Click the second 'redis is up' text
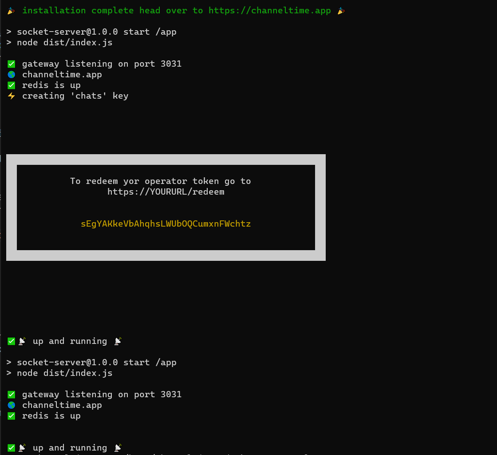 pyautogui.click(x=51, y=416)
